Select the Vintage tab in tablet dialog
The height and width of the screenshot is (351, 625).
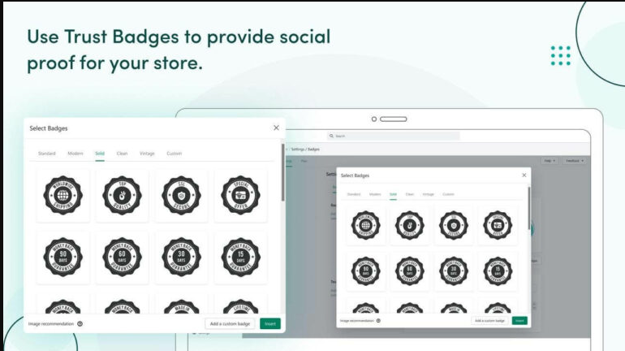coord(428,194)
